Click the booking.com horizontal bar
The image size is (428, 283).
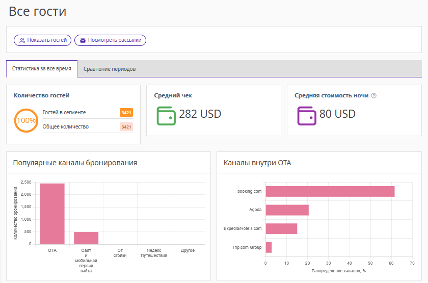click(x=330, y=191)
